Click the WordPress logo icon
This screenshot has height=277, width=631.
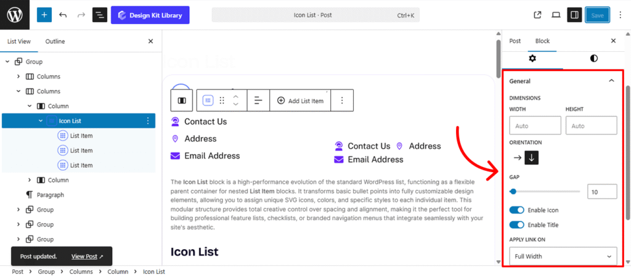pyautogui.click(x=15, y=15)
